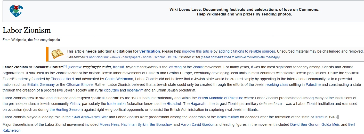Find sources via newspapers link
This screenshot has width=364, height=134.
tap(131, 57)
